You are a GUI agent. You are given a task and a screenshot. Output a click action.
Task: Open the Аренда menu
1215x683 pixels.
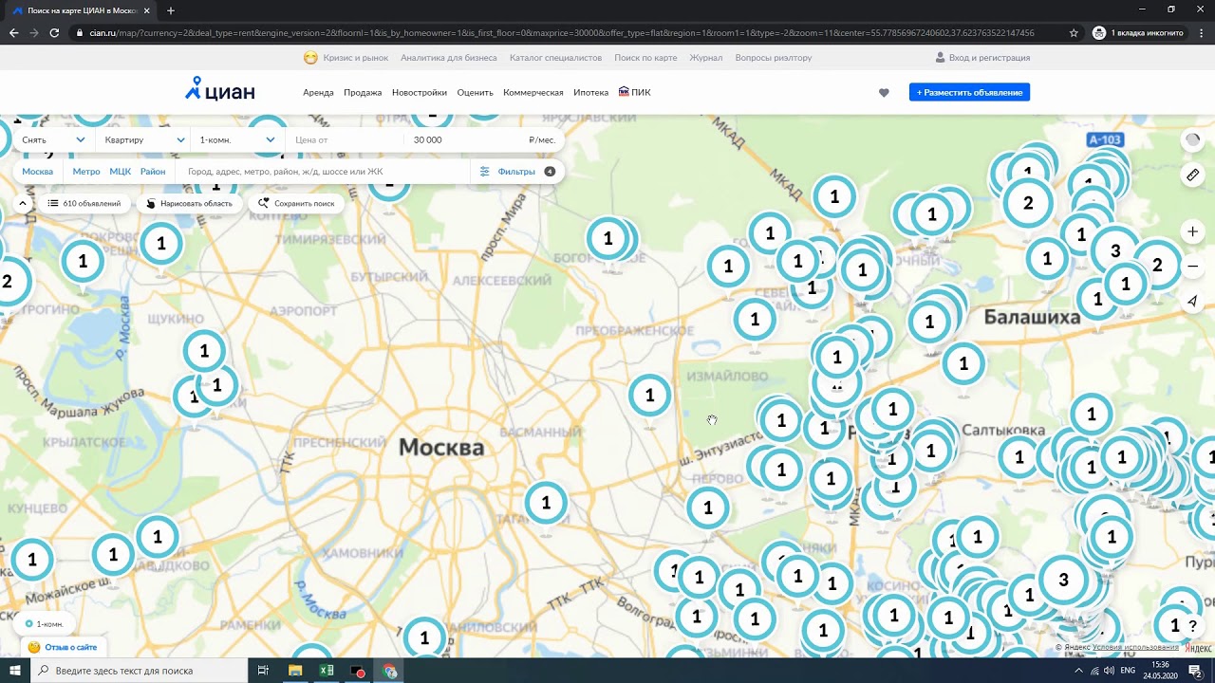tap(318, 93)
